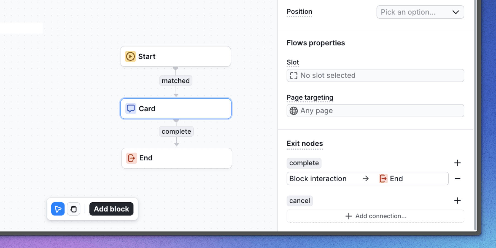Click the matched edge label

[176, 81]
